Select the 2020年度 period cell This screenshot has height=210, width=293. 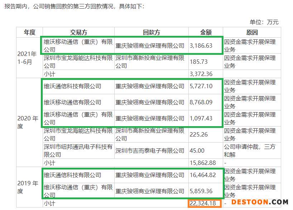(27, 122)
